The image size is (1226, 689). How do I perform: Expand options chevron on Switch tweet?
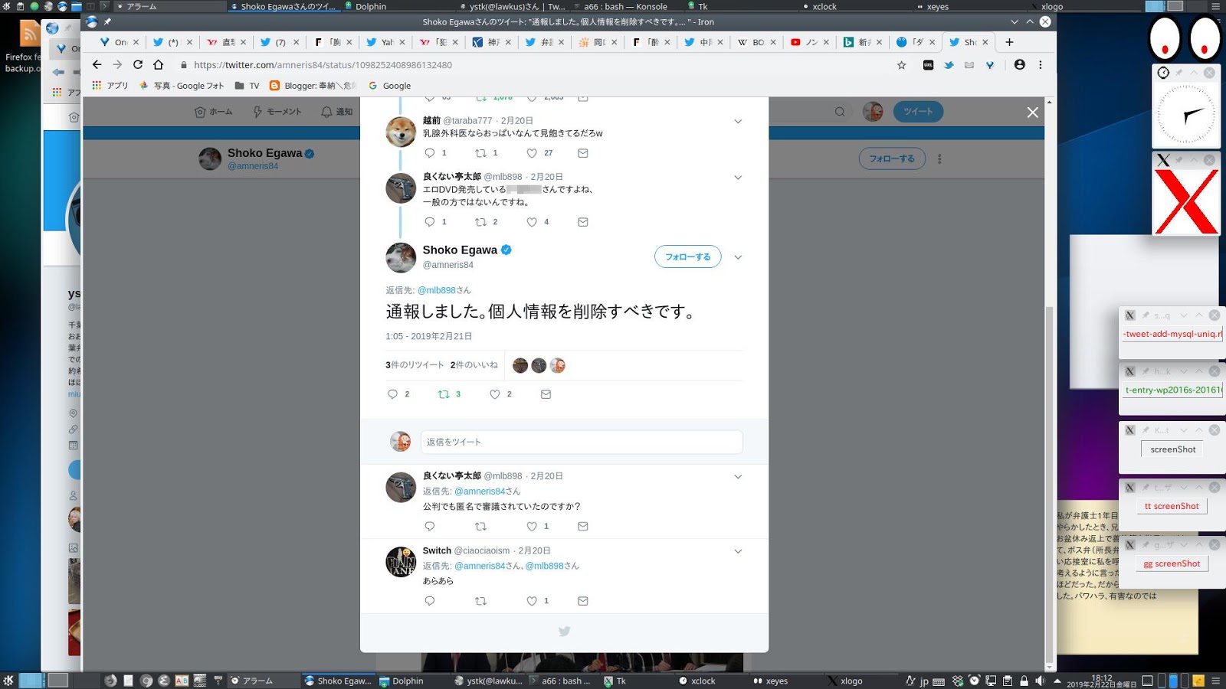click(738, 551)
